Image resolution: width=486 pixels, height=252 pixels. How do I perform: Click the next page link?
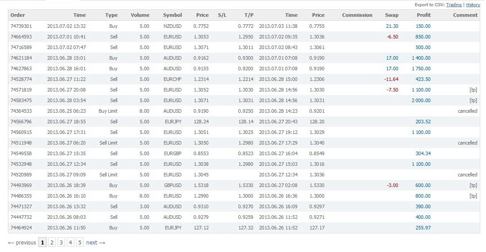click(96, 243)
